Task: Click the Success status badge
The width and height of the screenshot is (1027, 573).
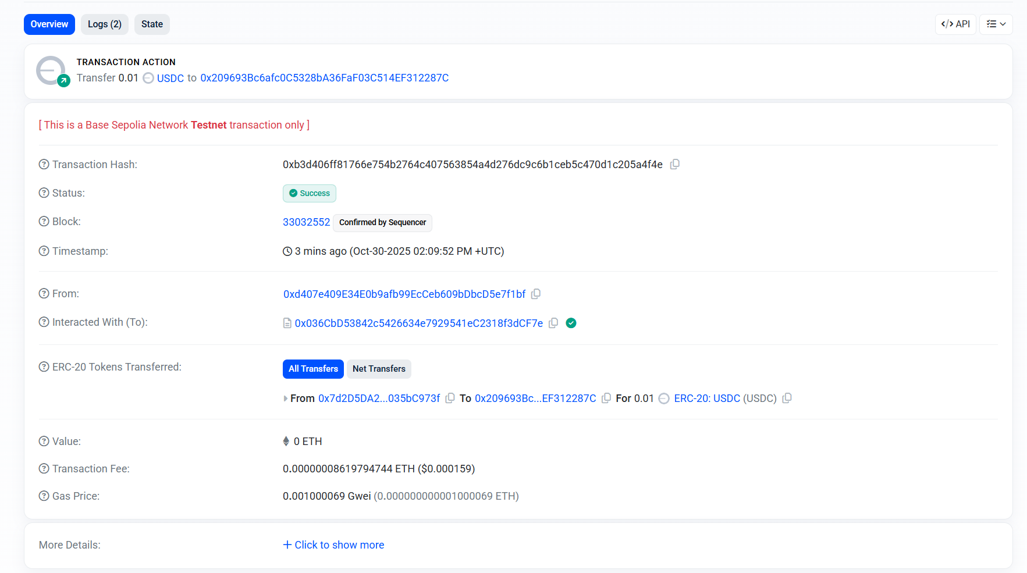Action: click(x=310, y=193)
